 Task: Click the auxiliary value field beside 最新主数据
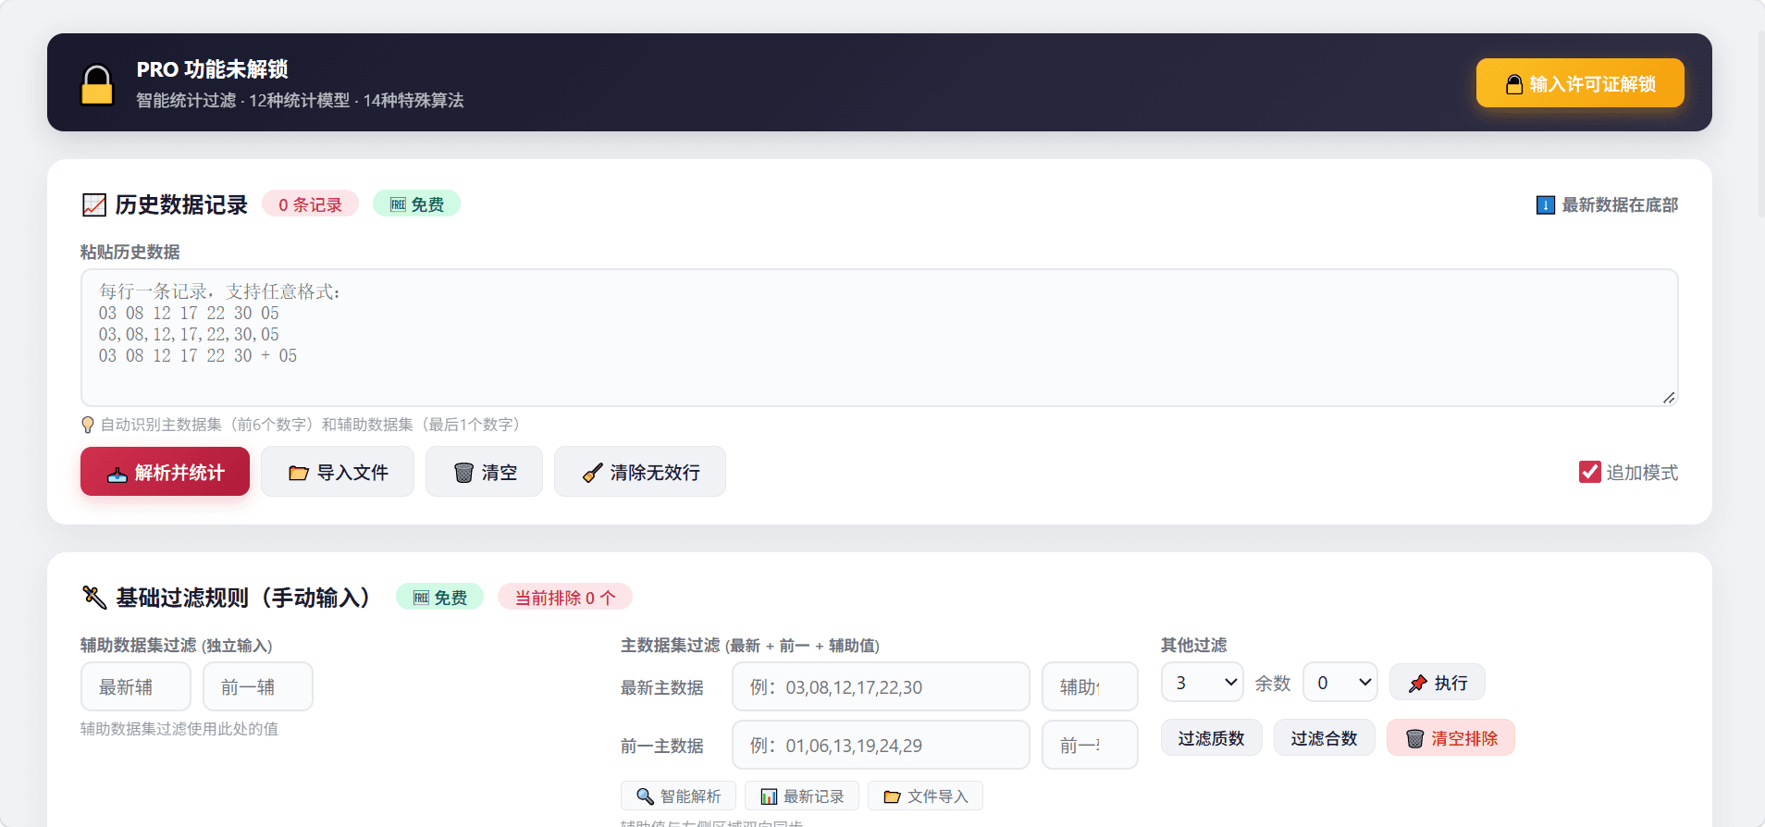[1090, 687]
